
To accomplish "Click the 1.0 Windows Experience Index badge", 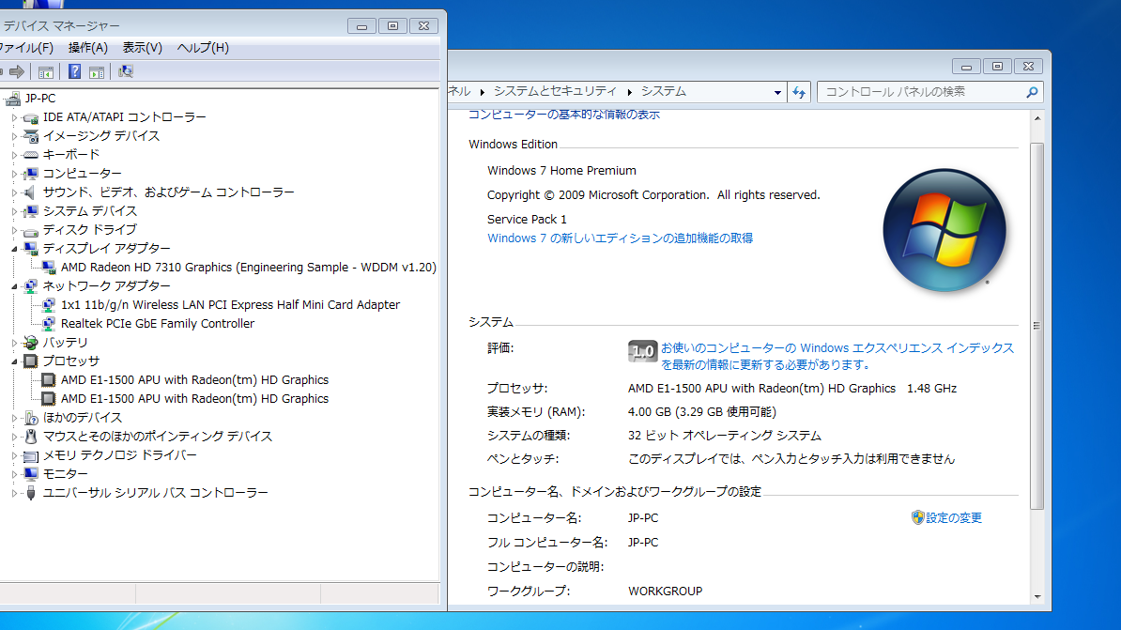I will (643, 351).
